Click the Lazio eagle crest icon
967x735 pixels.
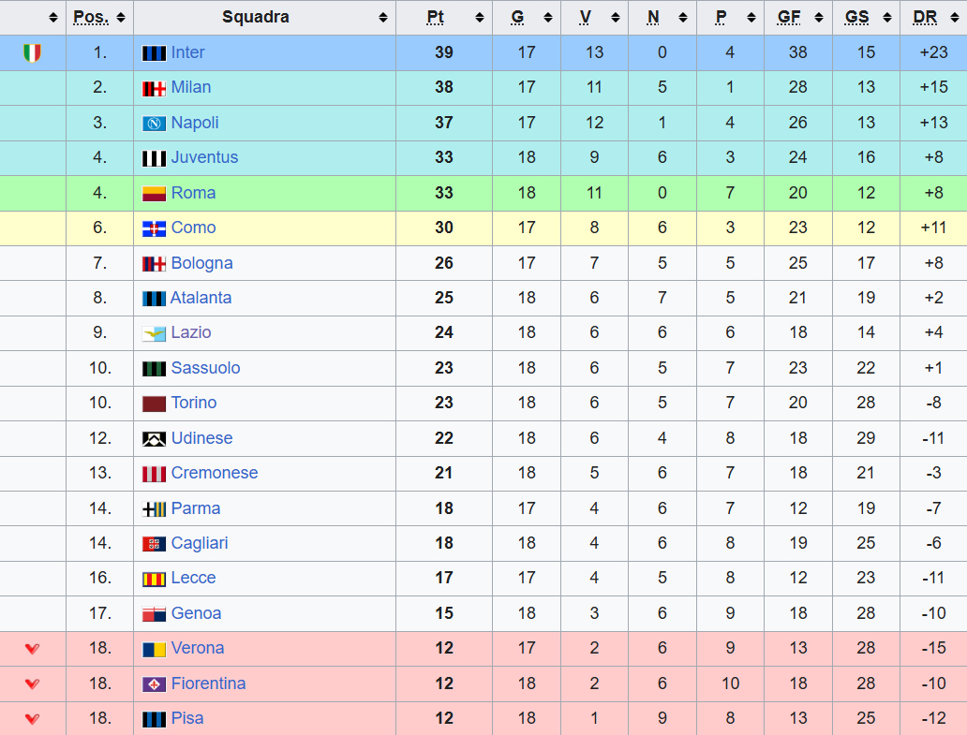coord(154,333)
